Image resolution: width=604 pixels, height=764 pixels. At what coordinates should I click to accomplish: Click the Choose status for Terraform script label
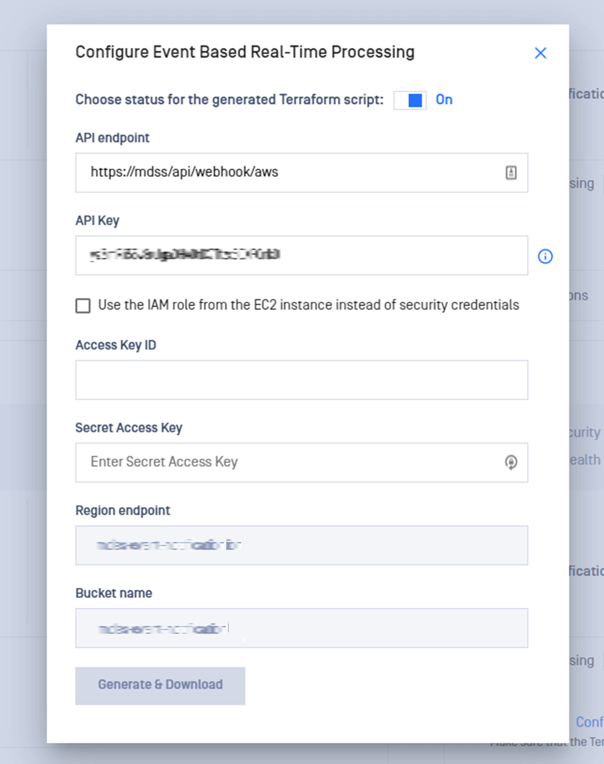[x=229, y=100]
